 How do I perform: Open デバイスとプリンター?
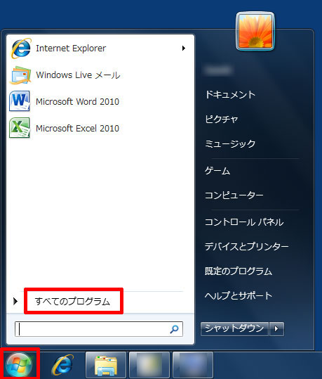coord(246,246)
